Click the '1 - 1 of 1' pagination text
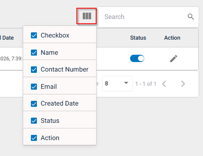Image resolution: width=203 pixels, height=156 pixels. (x=145, y=84)
